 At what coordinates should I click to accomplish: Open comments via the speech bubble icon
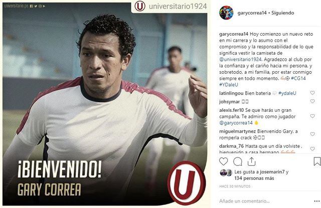click(238, 161)
